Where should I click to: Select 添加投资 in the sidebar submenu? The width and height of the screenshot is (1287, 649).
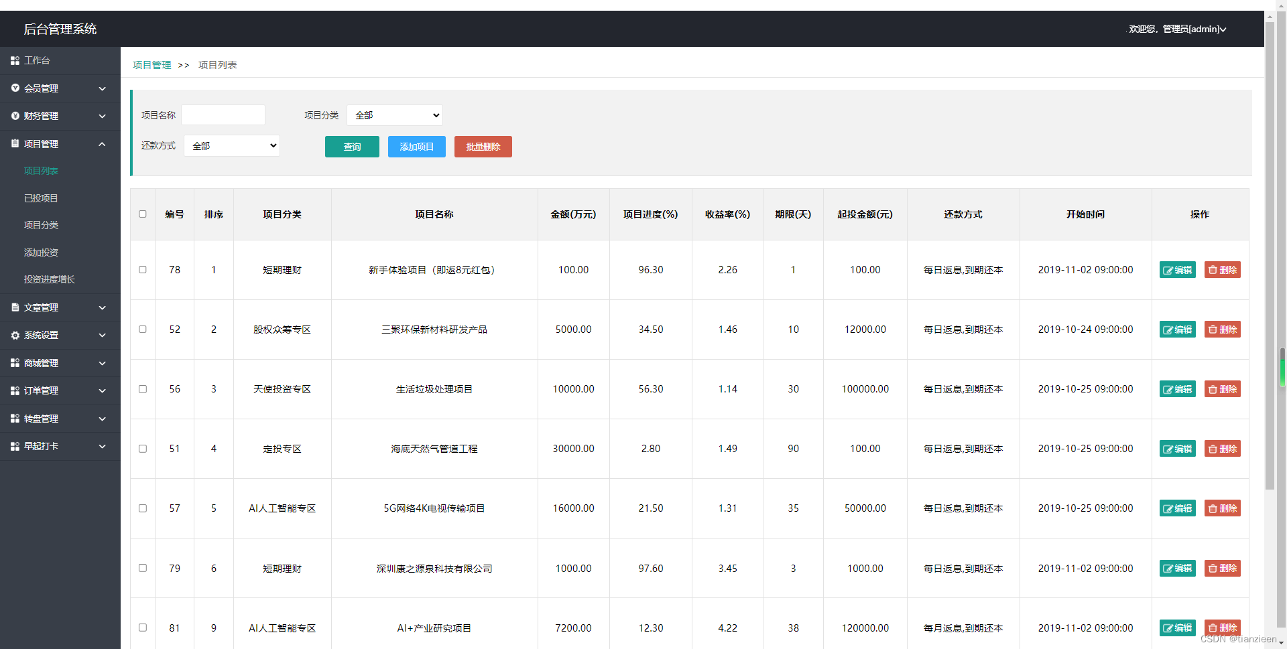coord(41,253)
